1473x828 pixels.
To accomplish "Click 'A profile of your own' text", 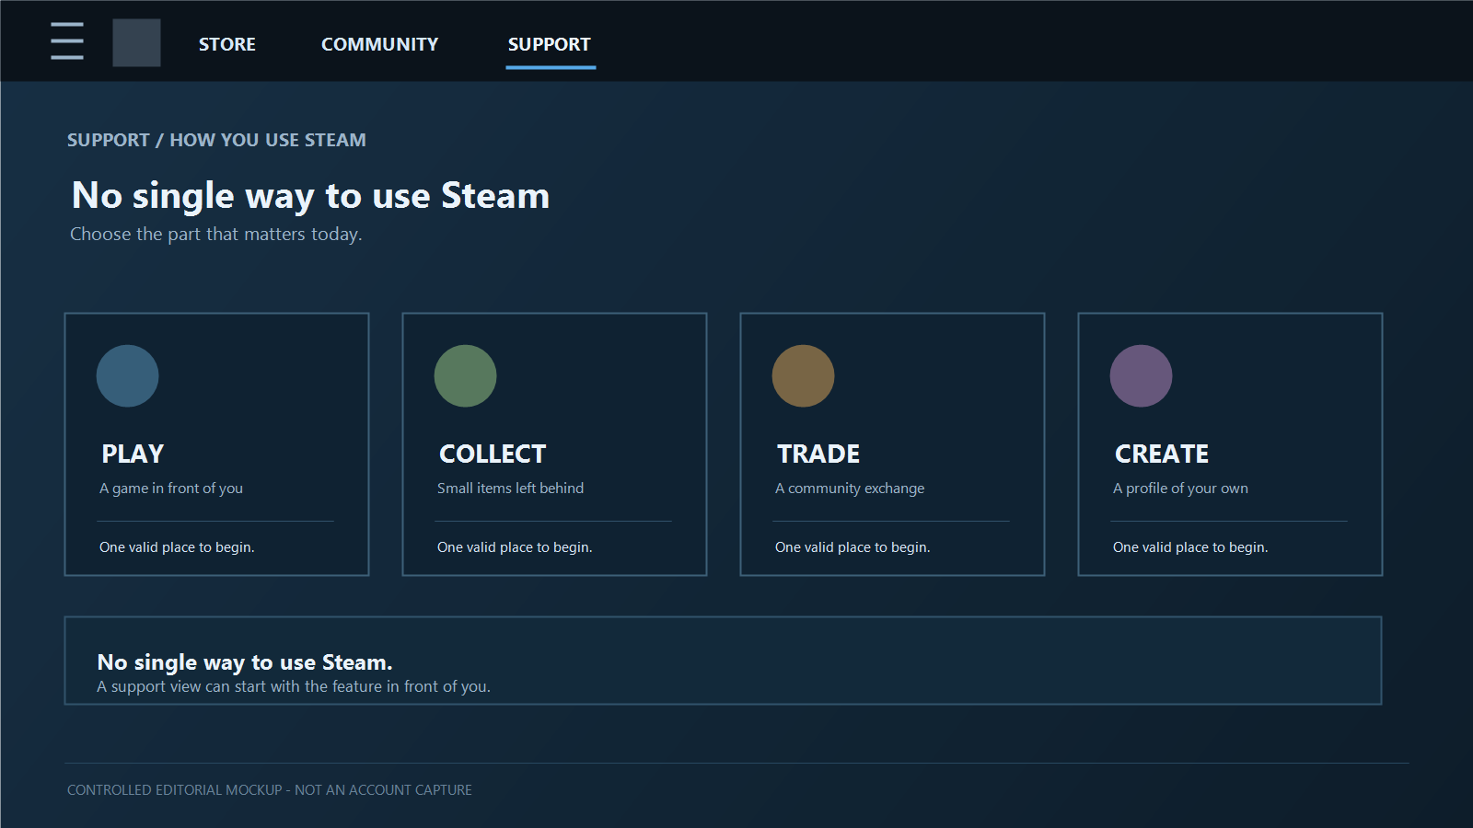I will click(1180, 489).
